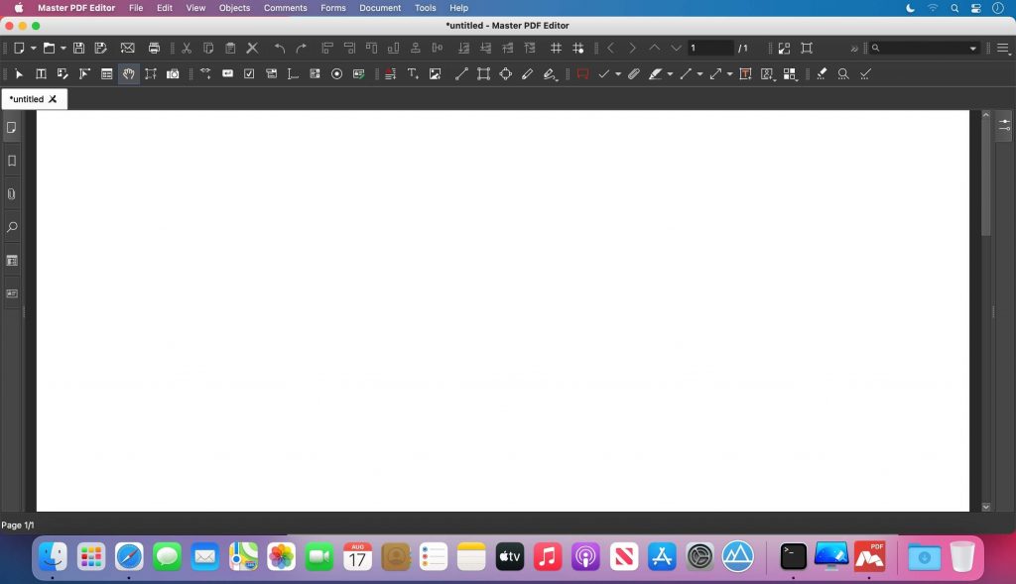Open the Document menu

pyautogui.click(x=380, y=8)
